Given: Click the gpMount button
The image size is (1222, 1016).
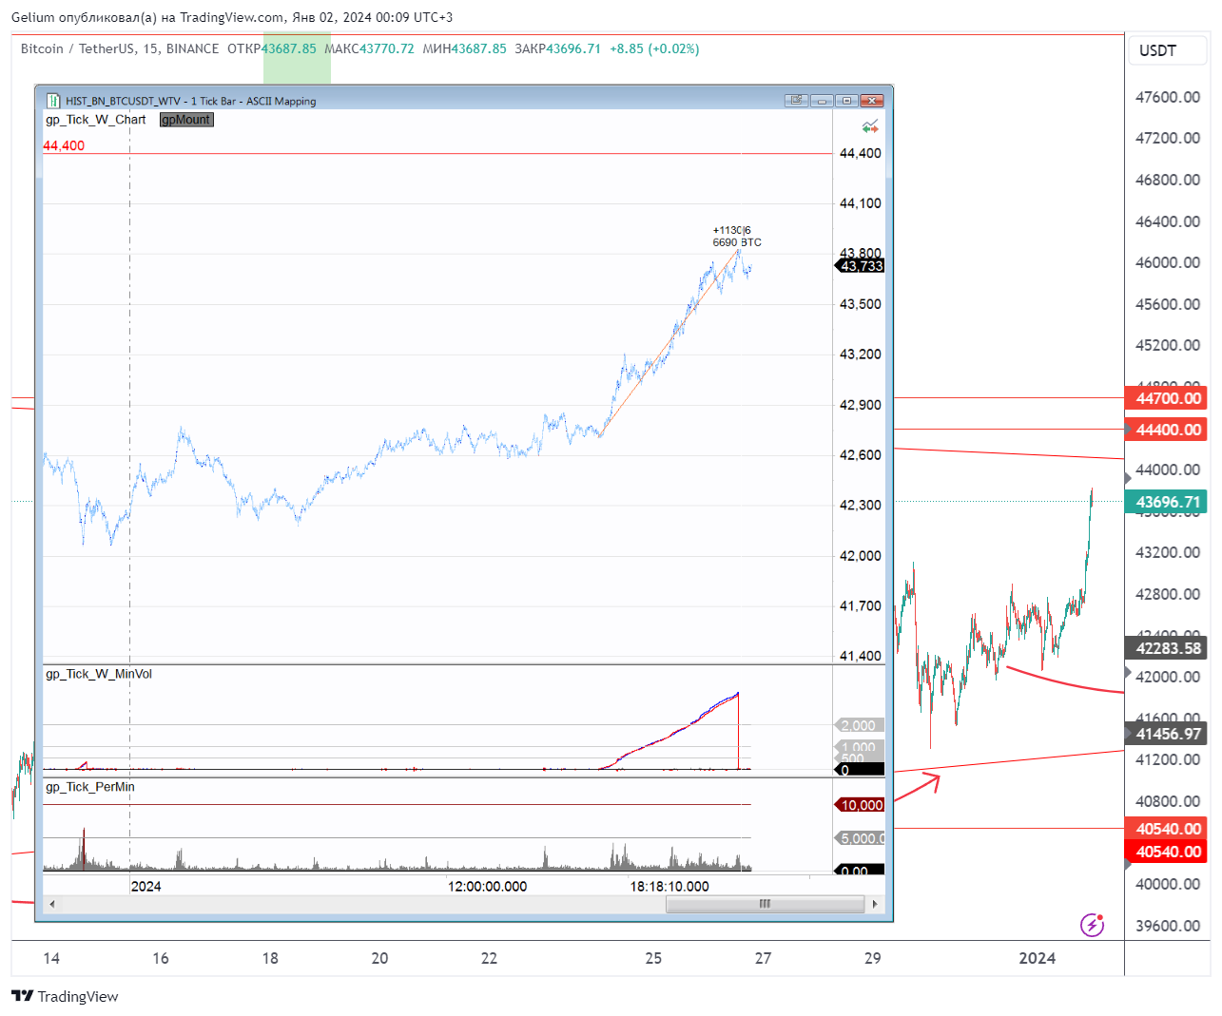Looking at the screenshot, I should [x=186, y=120].
